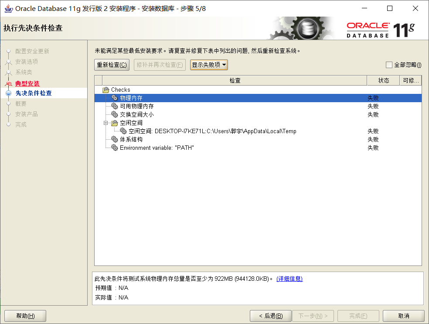
Task: Go to the 典型安装 step link
Action: (x=27, y=83)
